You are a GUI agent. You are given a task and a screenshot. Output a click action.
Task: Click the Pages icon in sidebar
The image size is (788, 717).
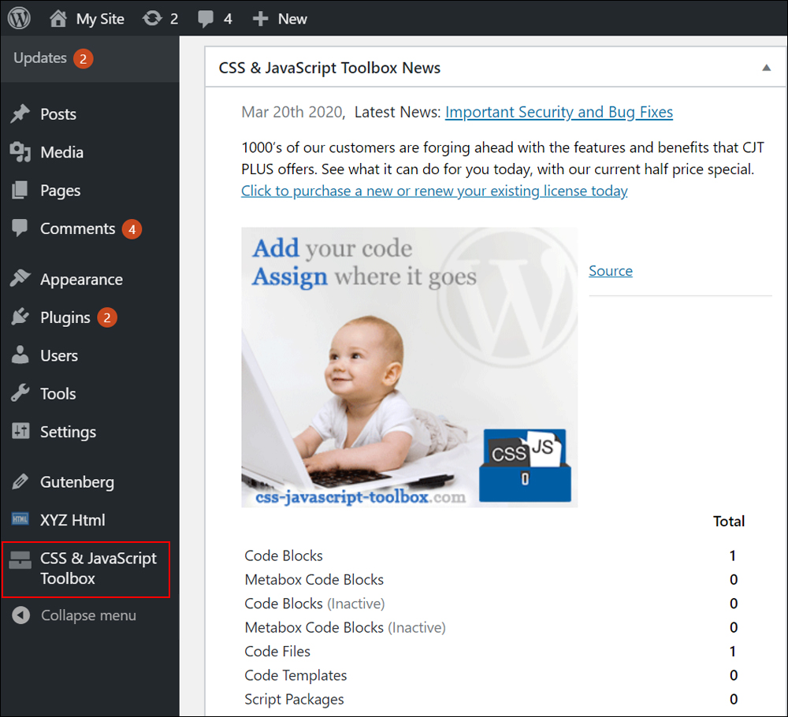20,190
